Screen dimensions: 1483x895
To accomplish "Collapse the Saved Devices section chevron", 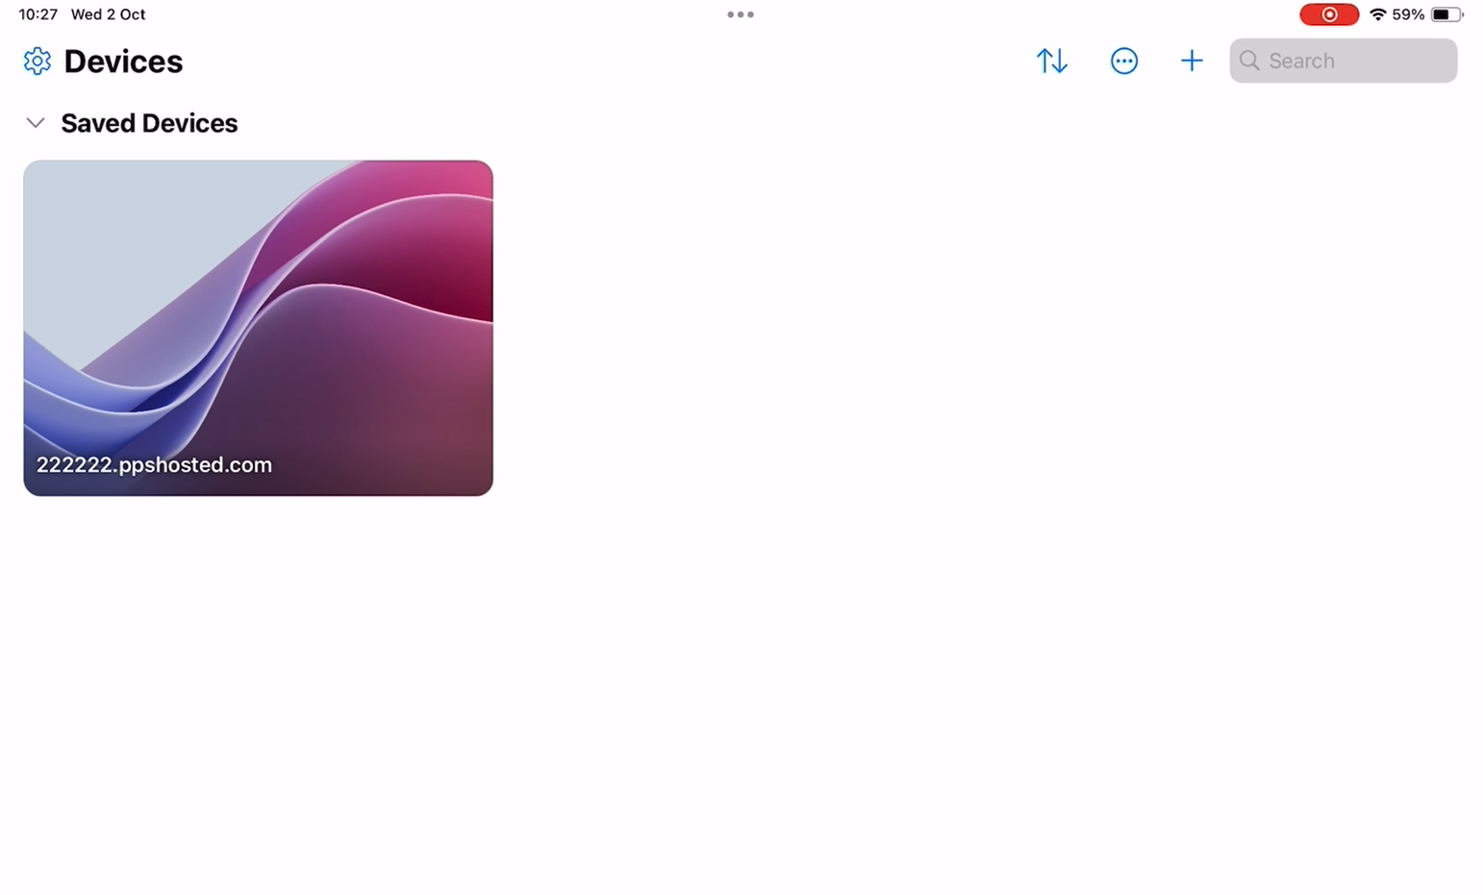I will (36, 123).
